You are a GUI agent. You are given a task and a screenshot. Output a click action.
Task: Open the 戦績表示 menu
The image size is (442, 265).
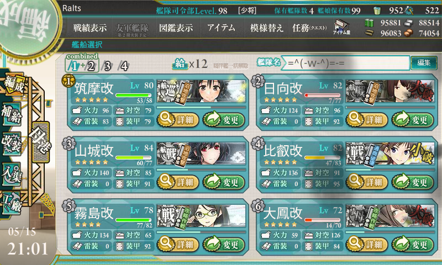coord(90,28)
